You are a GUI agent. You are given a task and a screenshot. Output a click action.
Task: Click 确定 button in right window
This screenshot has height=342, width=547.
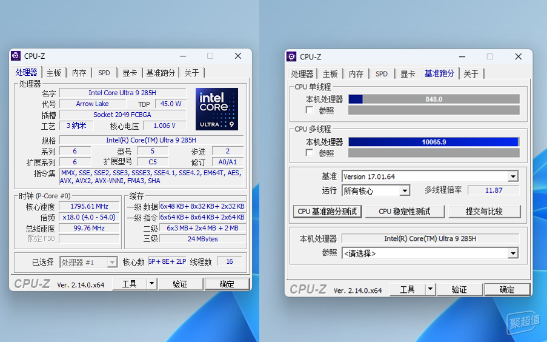click(x=507, y=289)
